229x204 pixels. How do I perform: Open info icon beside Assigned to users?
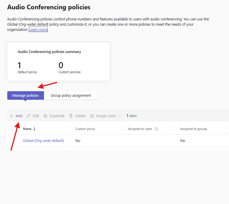(156, 129)
